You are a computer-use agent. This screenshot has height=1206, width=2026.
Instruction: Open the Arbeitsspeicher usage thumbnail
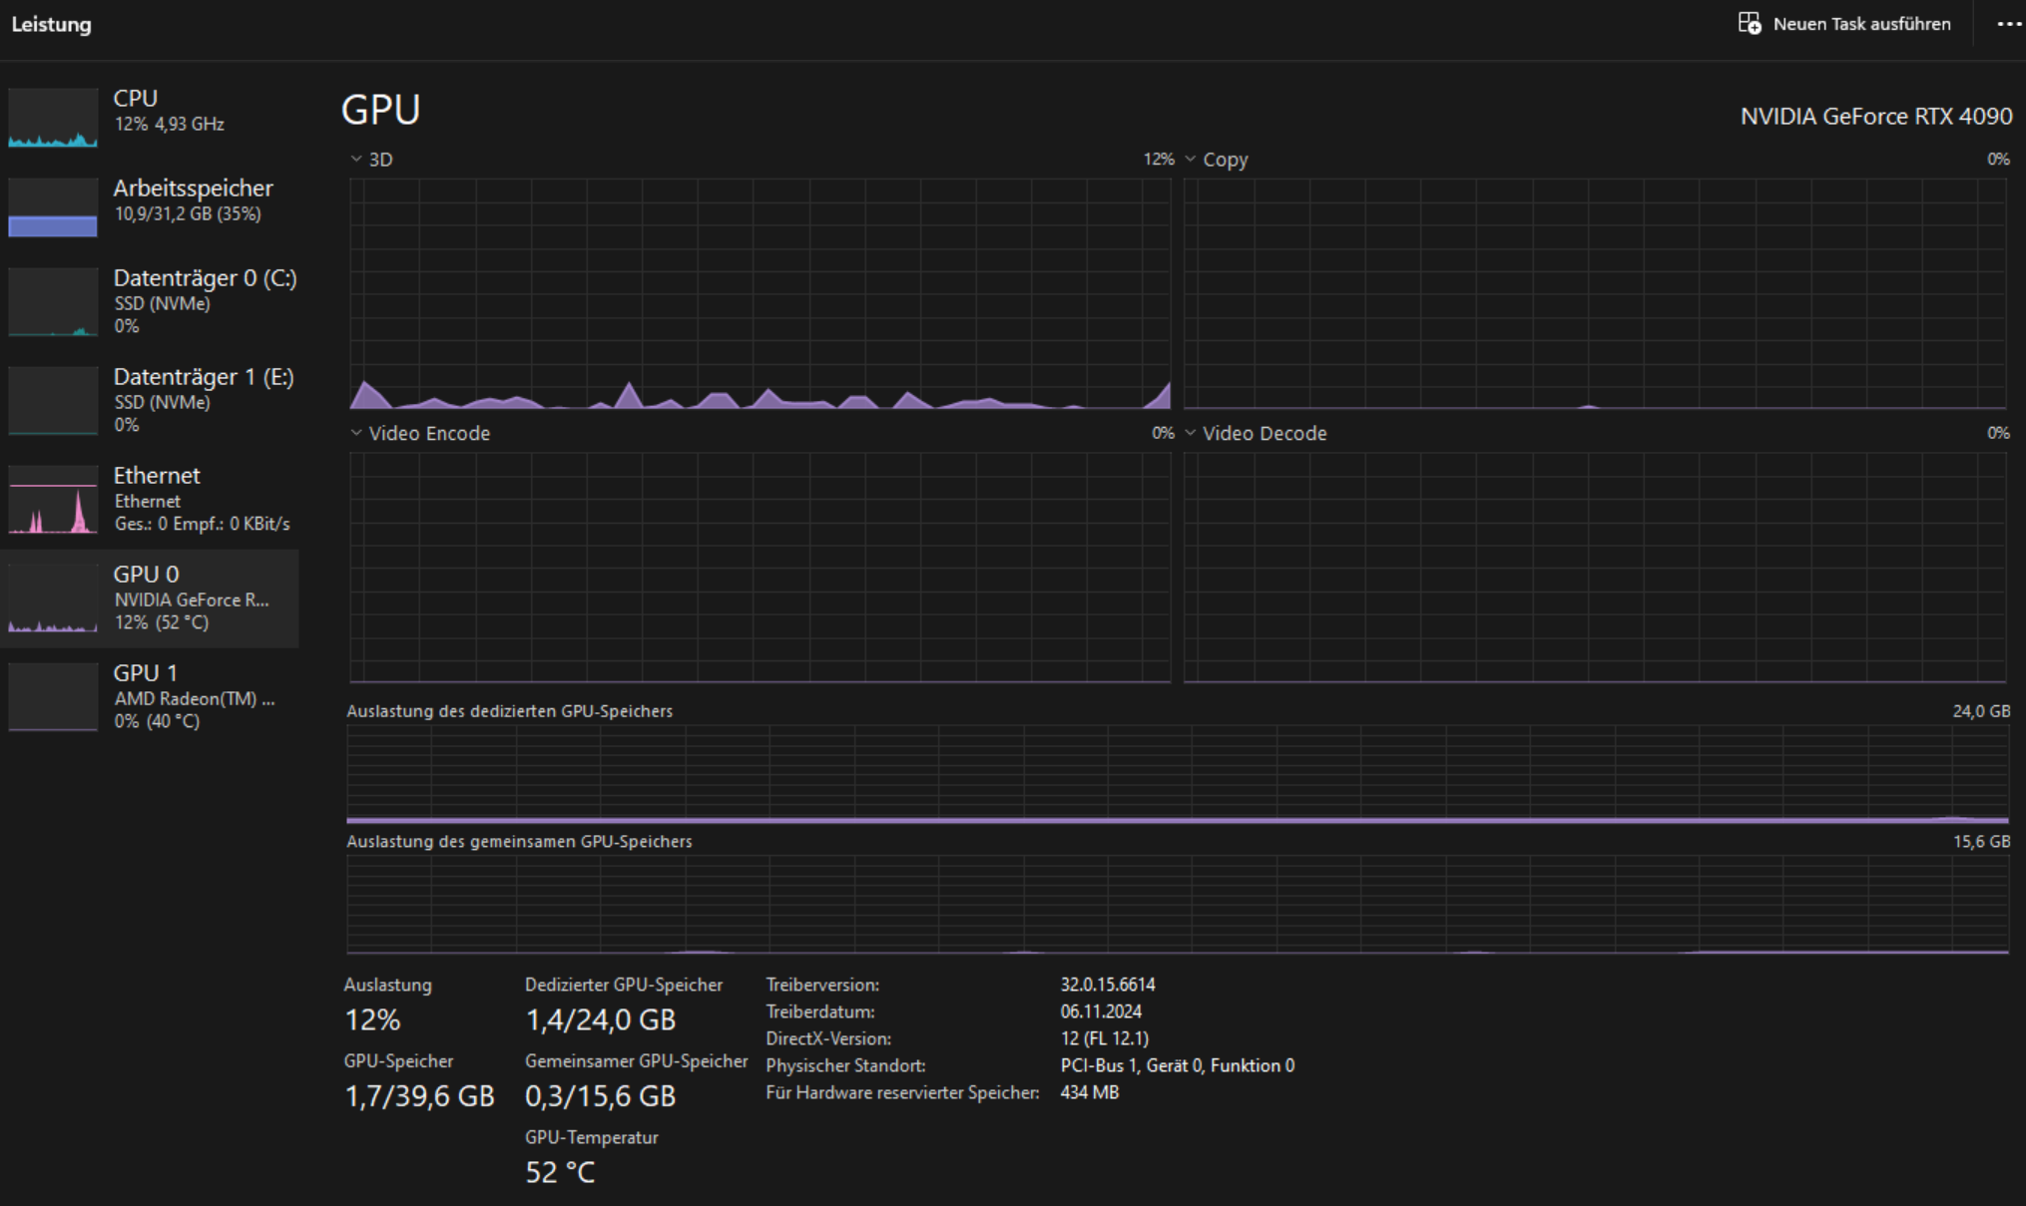53,207
